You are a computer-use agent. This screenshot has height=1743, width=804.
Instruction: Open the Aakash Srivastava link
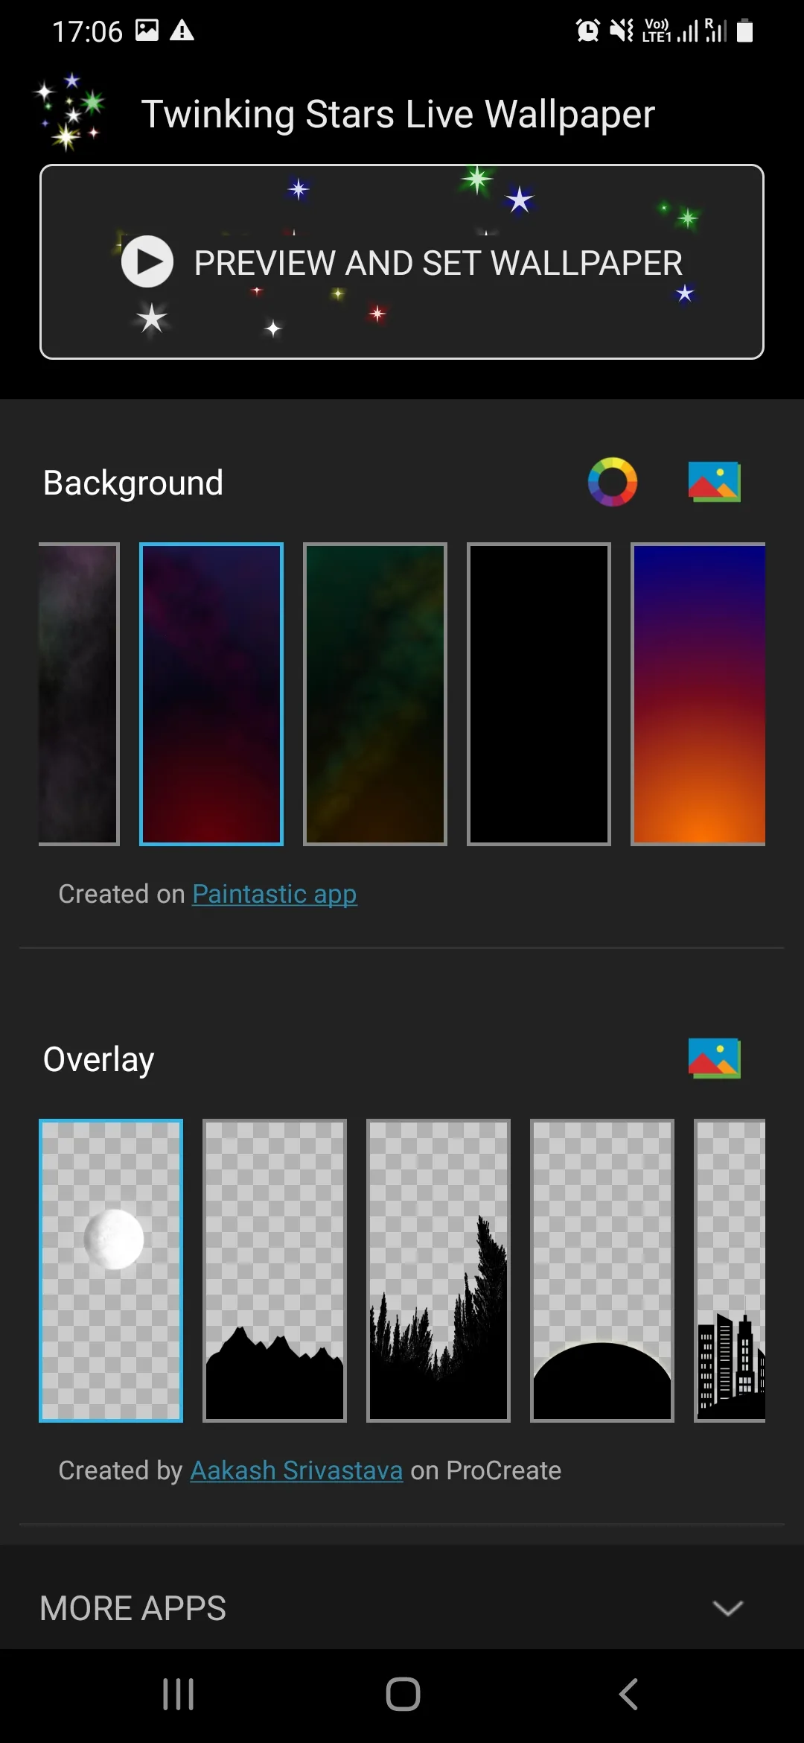pyautogui.click(x=296, y=1470)
